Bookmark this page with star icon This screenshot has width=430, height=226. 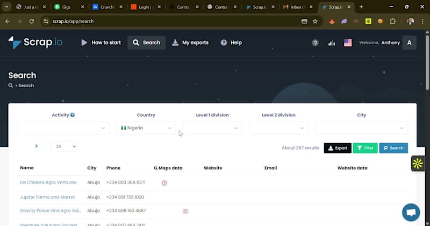tap(315, 22)
